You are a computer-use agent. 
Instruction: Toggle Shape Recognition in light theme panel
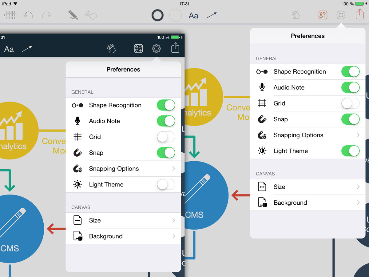pyautogui.click(x=350, y=71)
